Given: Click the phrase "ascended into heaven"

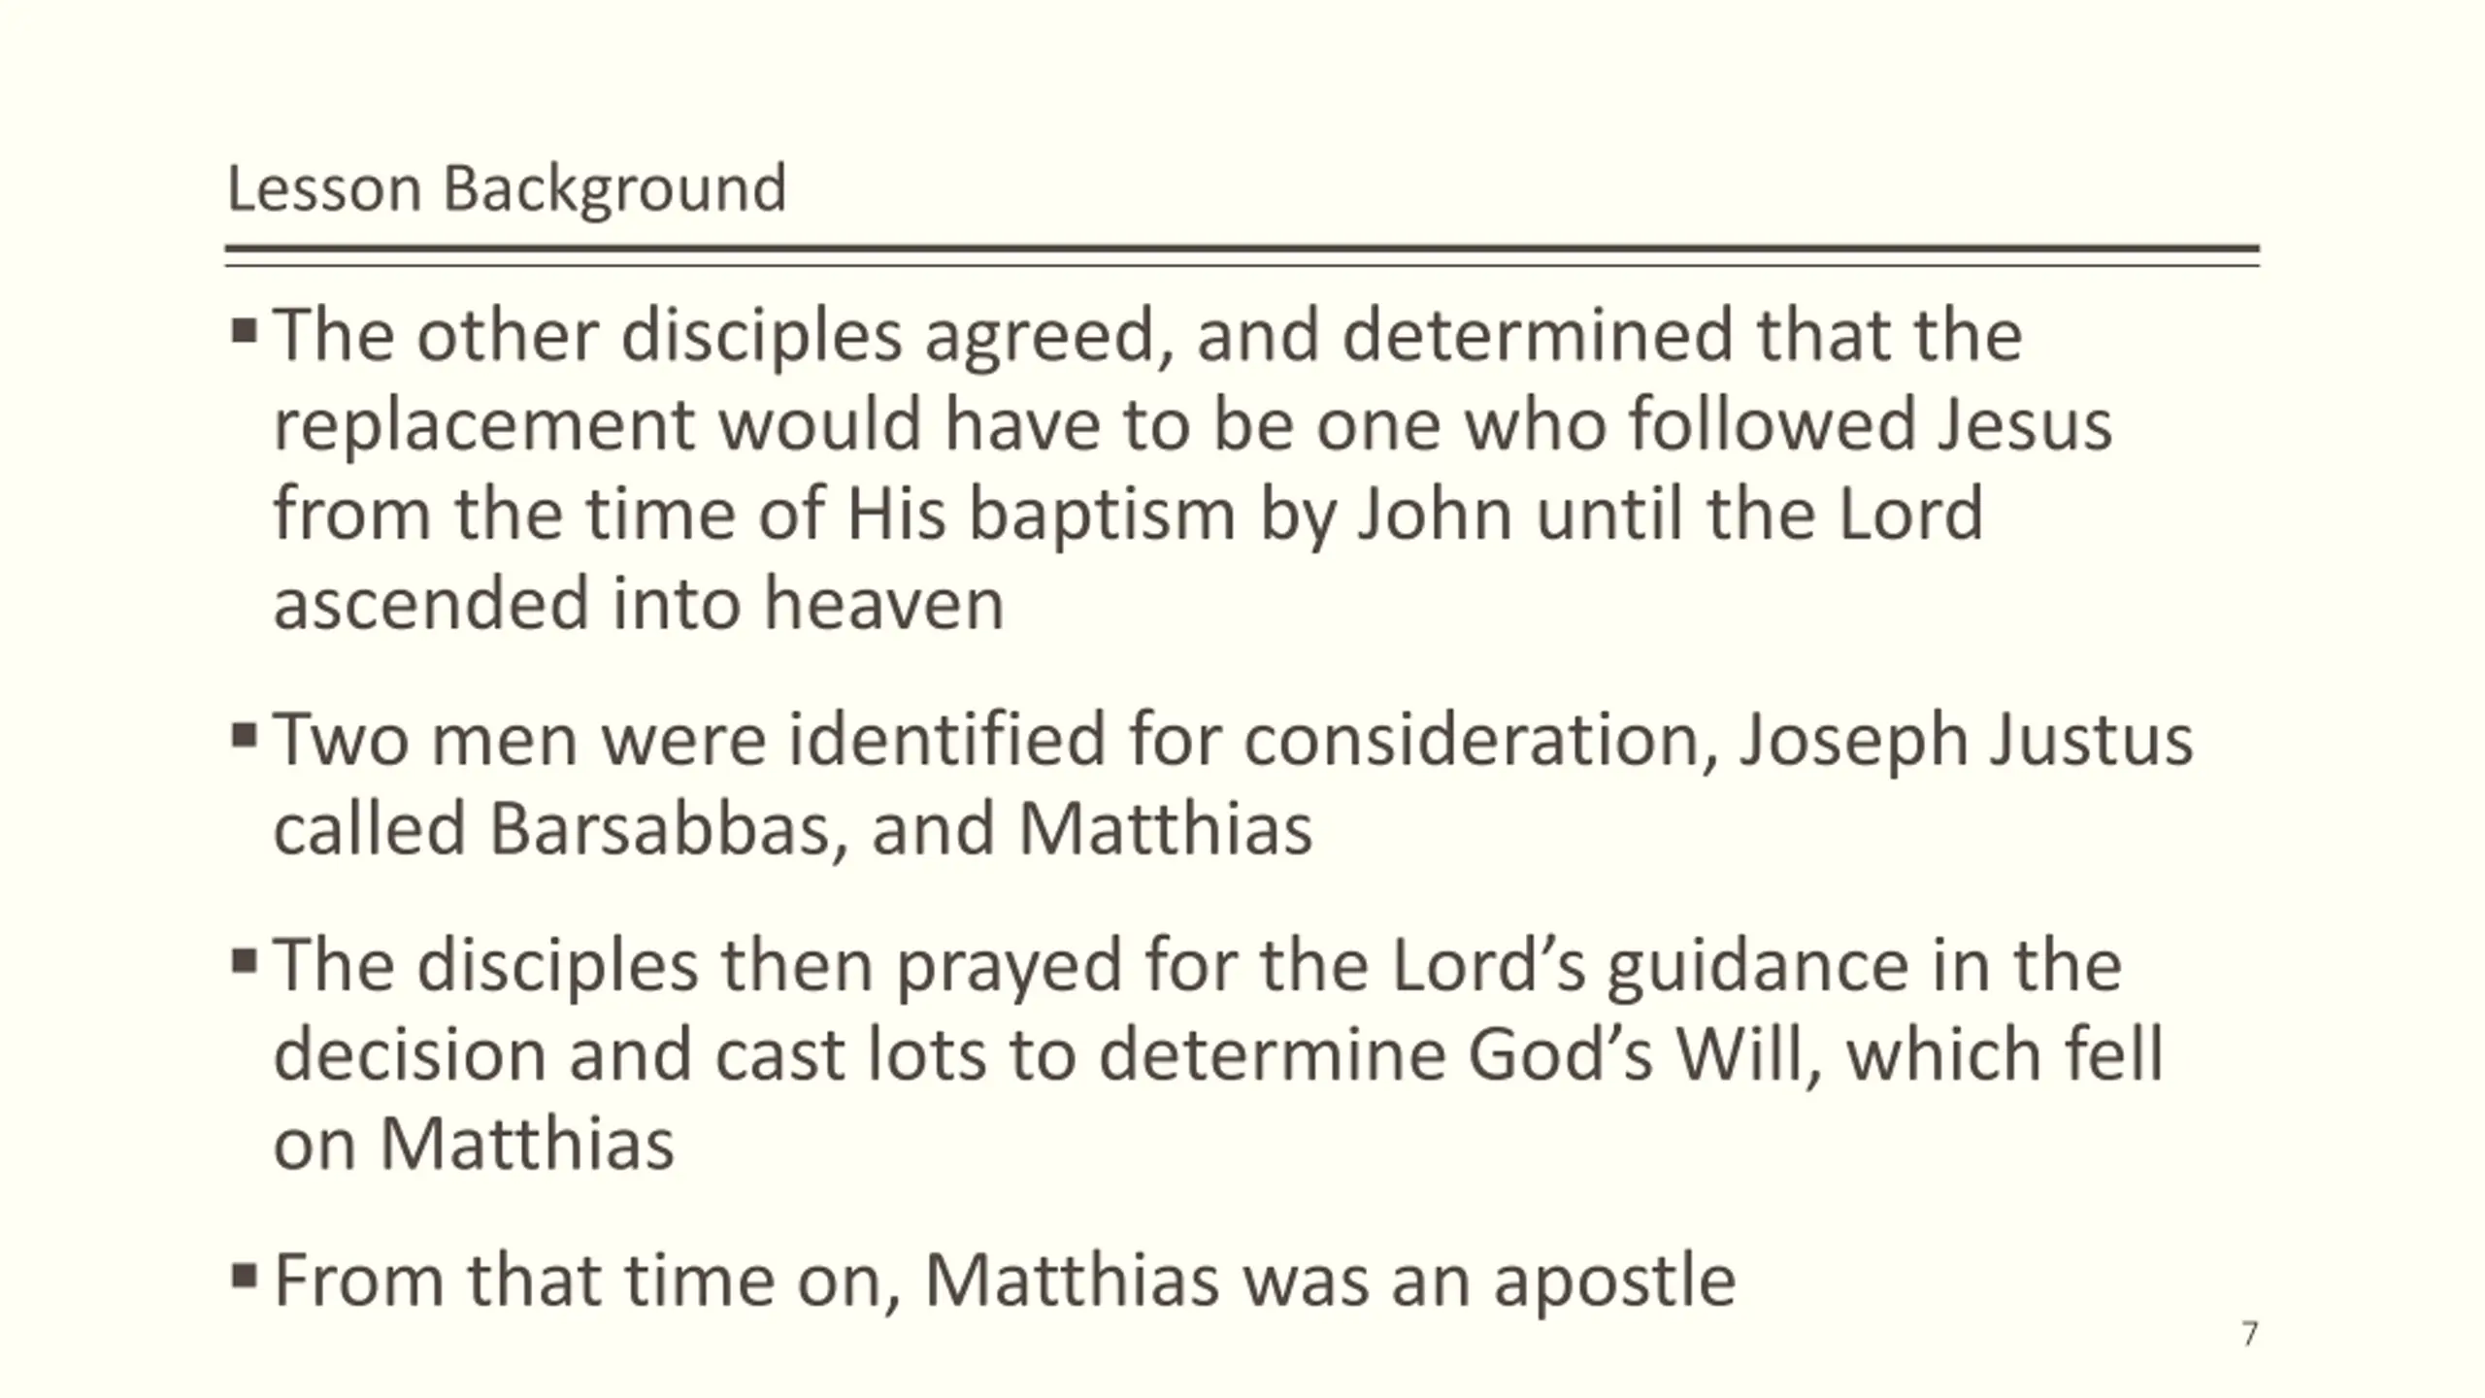Looking at the screenshot, I should click(x=638, y=604).
